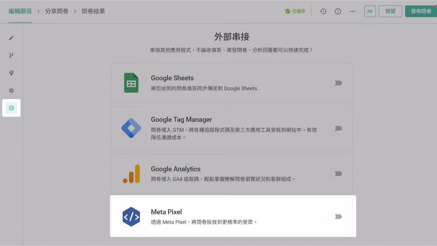437x246 pixels.
Task: Click the 外部串接 page heading
Action: click(232, 37)
